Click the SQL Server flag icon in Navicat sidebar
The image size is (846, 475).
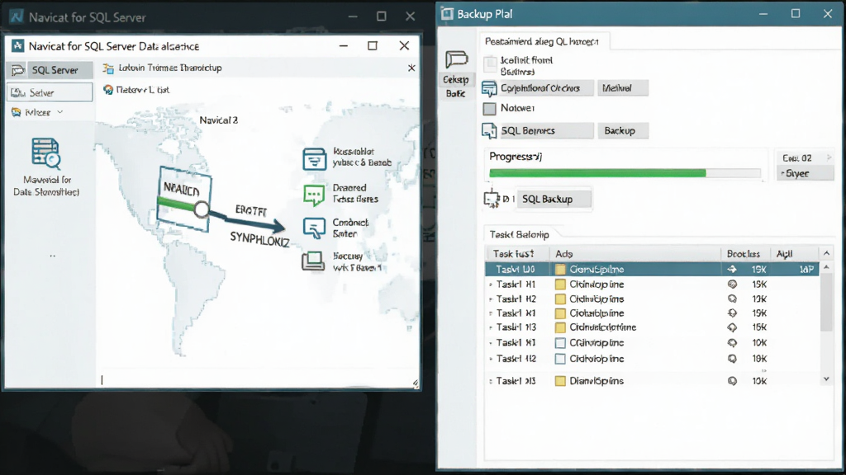pyautogui.click(x=18, y=70)
